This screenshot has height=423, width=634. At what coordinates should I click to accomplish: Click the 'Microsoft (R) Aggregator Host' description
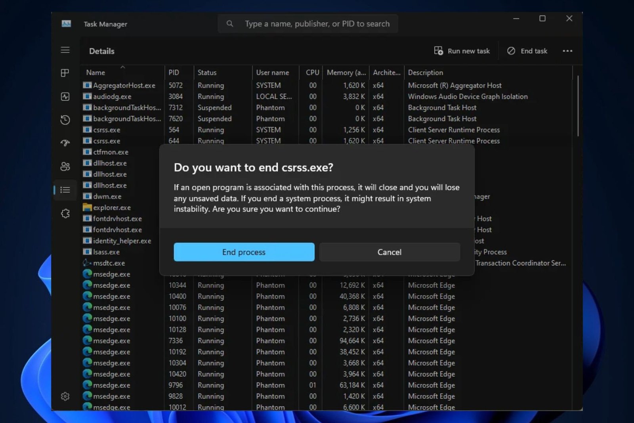tap(454, 85)
